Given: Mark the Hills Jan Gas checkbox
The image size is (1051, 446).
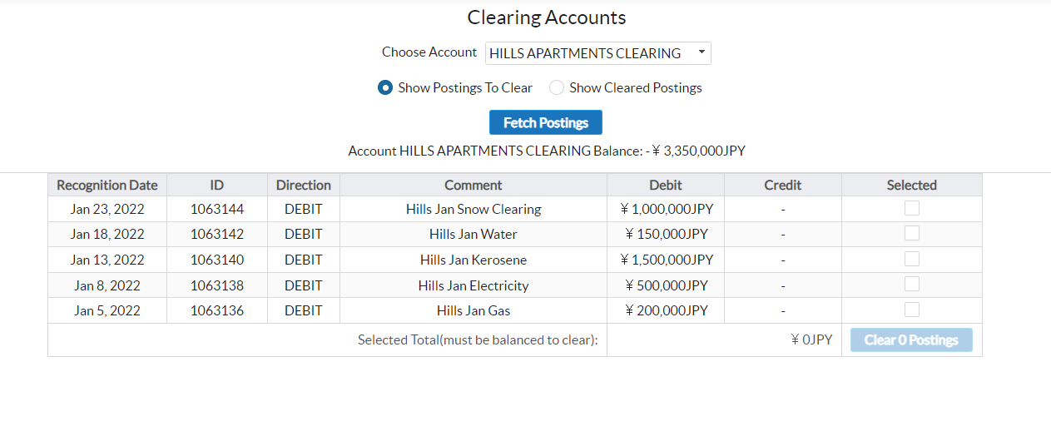Looking at the screenshot, I should click(x=911, y=310).
